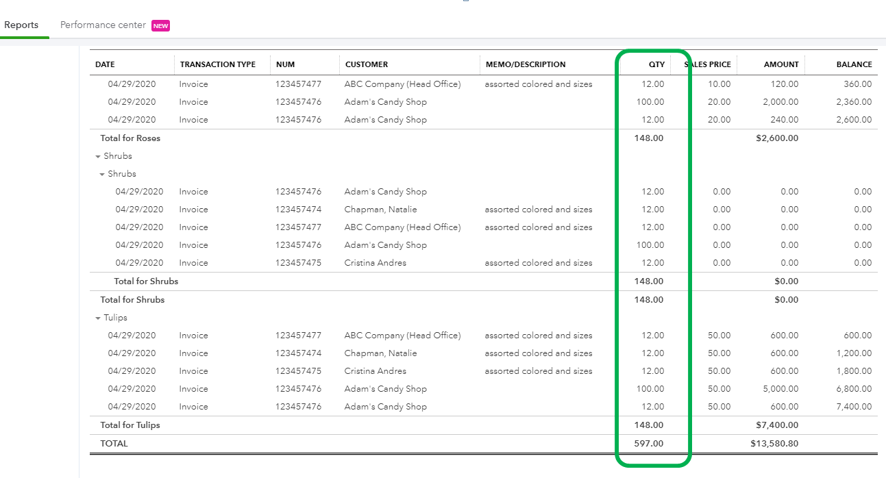
Task: Open the grand total amount $13,580.80
Action: pos(774,444)
